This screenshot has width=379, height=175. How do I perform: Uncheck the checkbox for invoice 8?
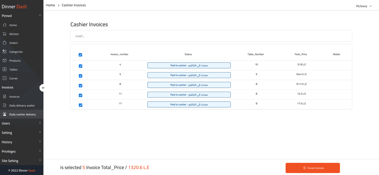click(80, 85)
